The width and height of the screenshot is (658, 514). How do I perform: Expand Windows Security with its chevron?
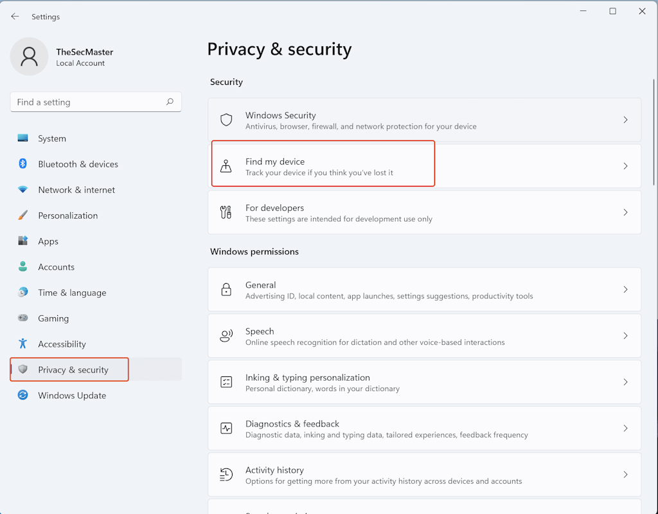tap(625, 120)
